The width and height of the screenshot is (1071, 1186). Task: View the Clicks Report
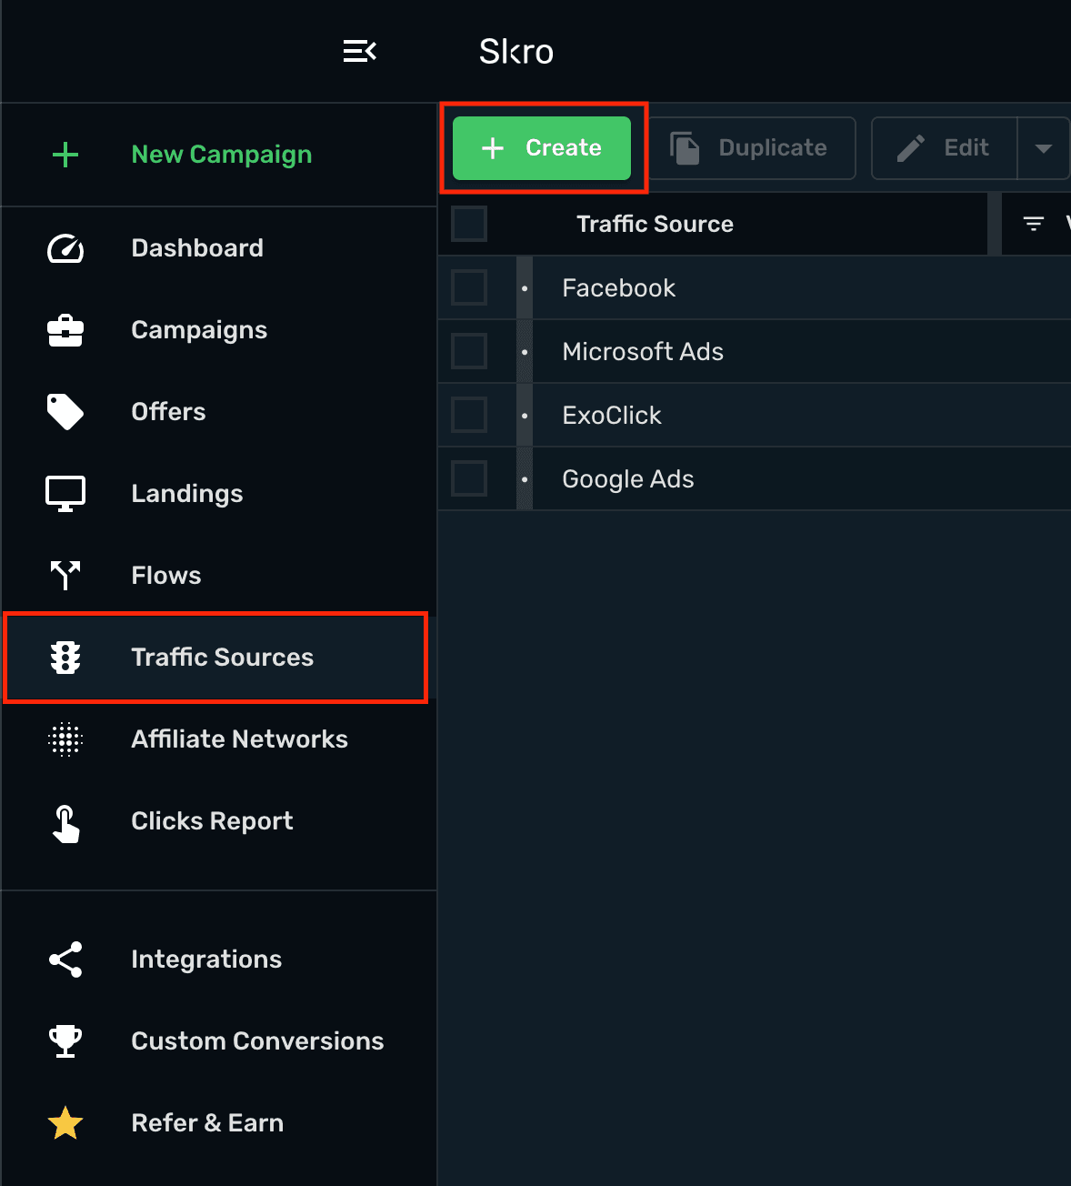point(218,821)
